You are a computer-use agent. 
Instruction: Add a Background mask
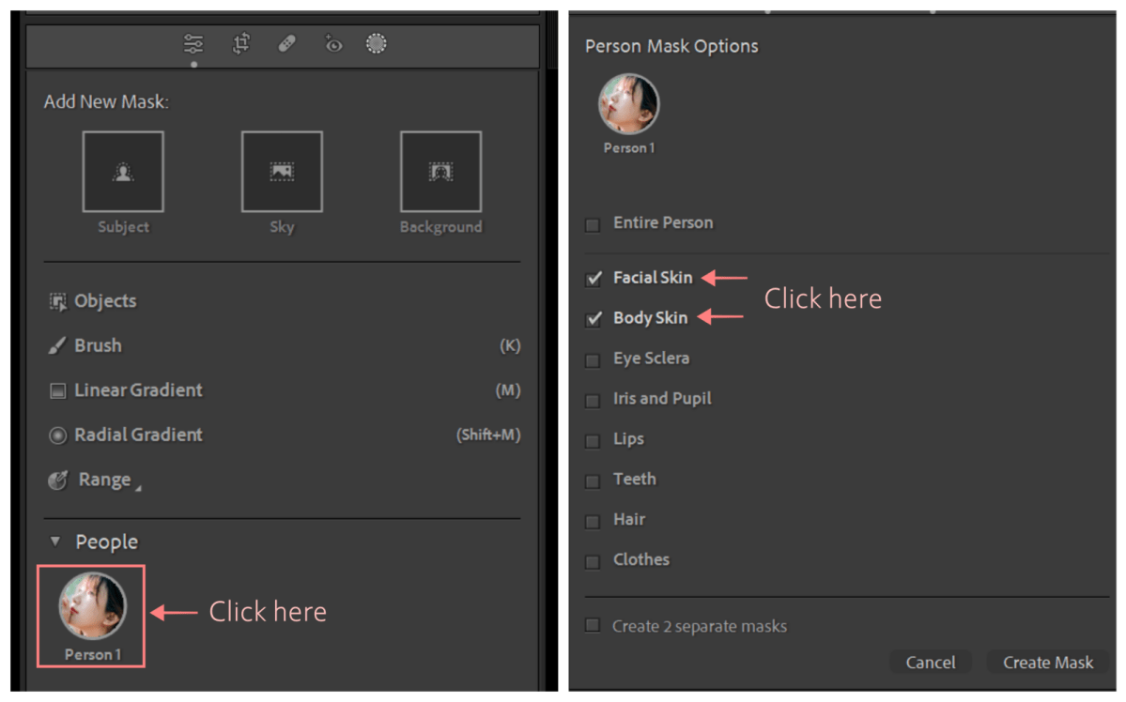(440, 172)
